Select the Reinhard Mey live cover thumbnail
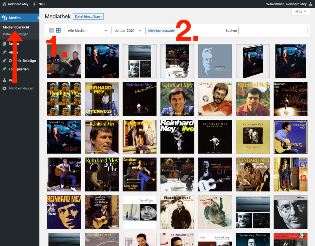 [177, 137]
